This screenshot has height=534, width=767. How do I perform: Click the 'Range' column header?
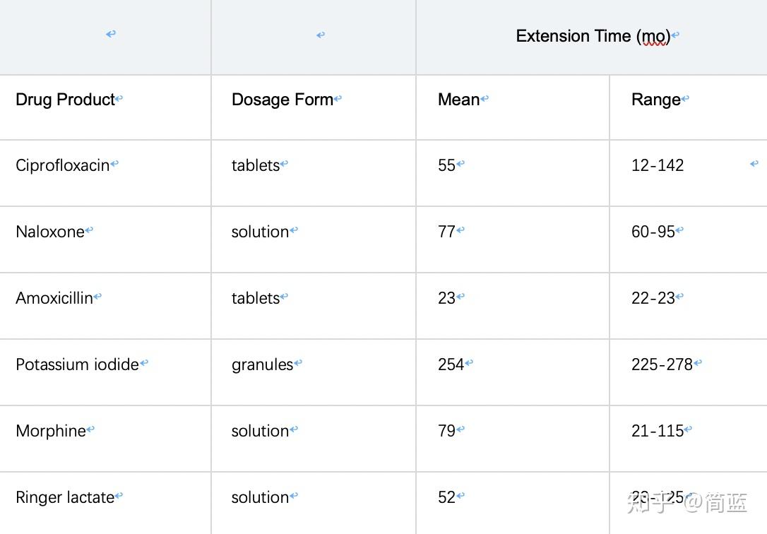(x=655, y=100)
